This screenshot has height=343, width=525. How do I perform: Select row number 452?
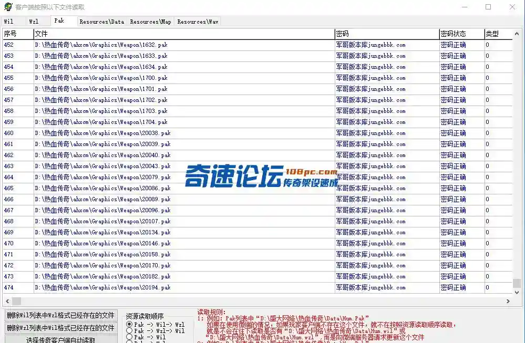(x=9, y=45)
